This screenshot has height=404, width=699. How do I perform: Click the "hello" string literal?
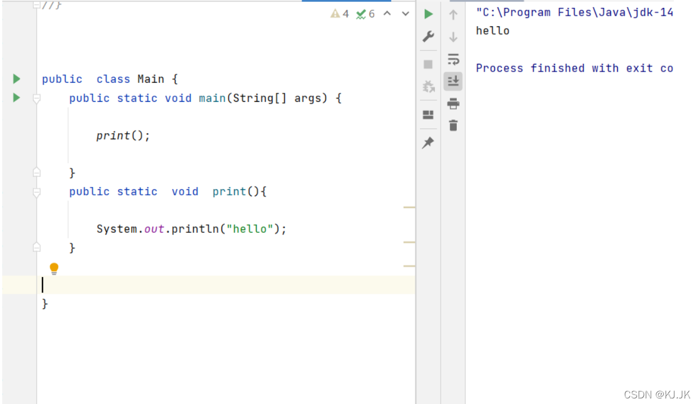pos(249,229)
